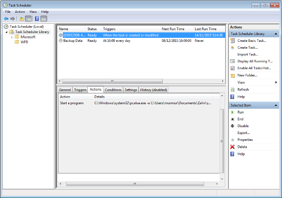Click the red Delete X icon
282x198 pixels.
232,147
